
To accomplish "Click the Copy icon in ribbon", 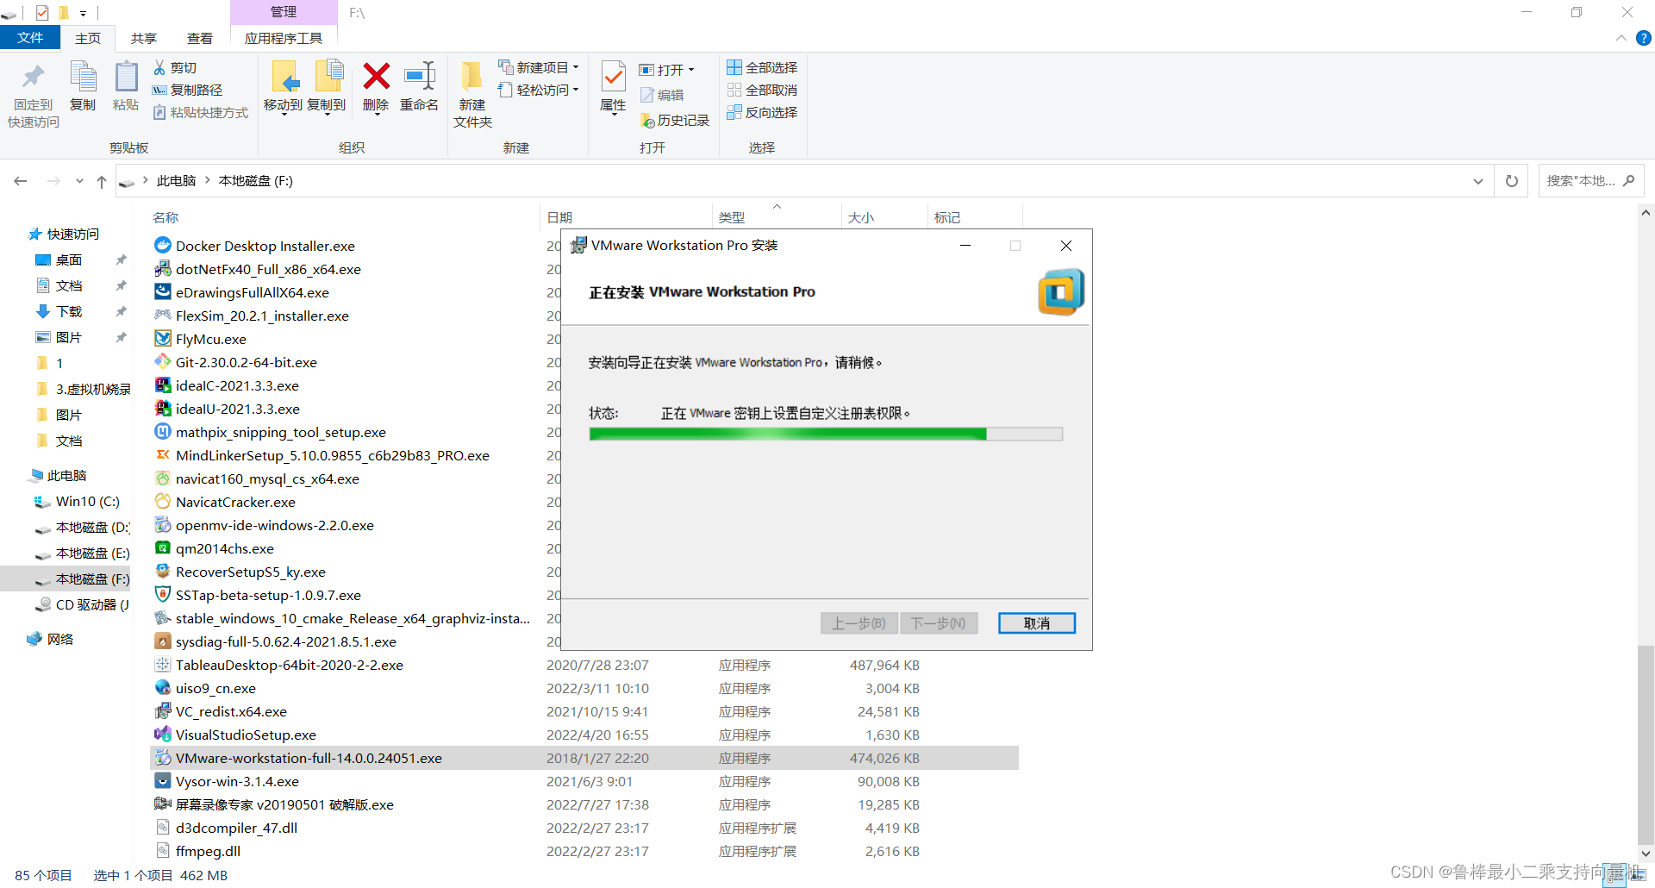I will pyautogui.click(x=83, y=77).
